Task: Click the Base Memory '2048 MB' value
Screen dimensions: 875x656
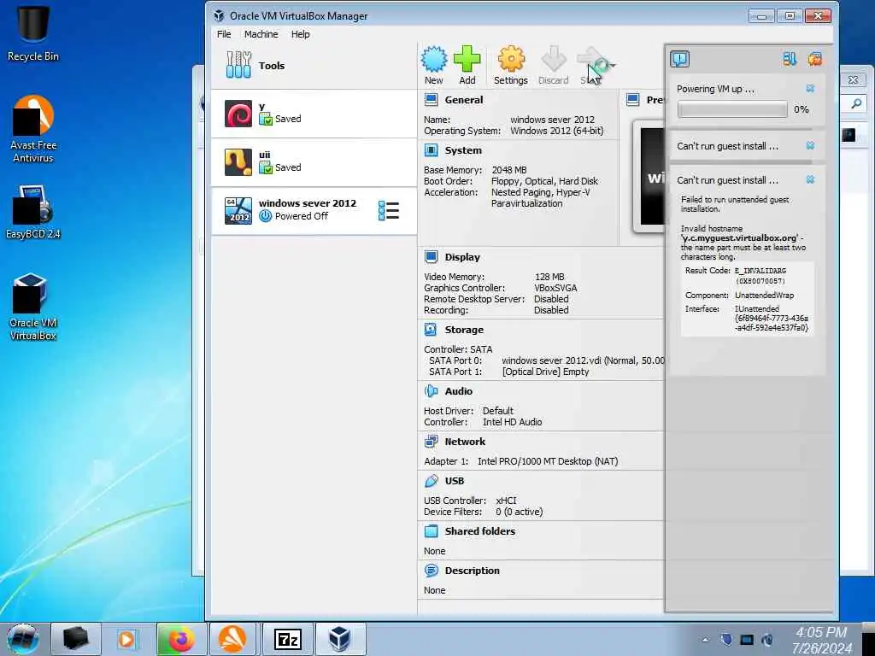Action: (509, 170)
